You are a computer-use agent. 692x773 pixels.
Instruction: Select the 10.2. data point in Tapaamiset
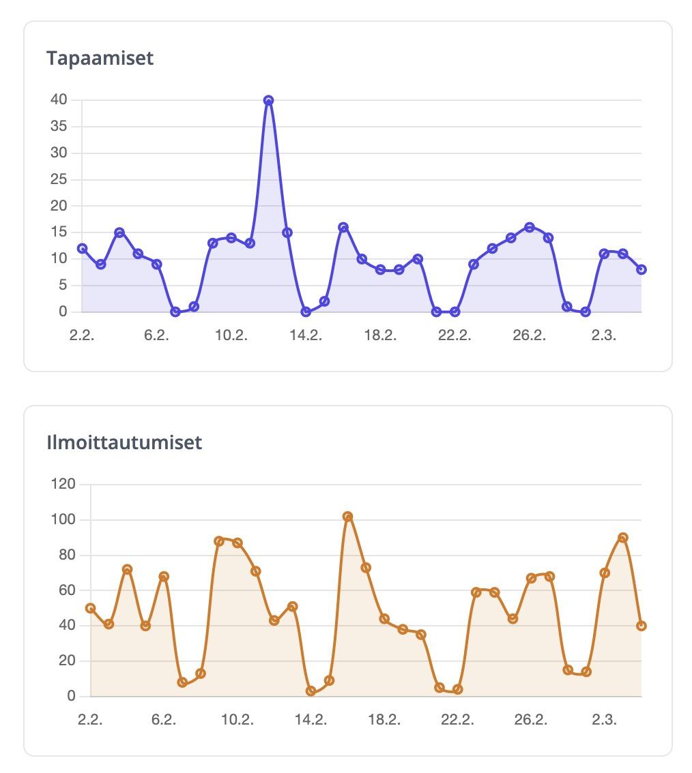pos(231,238)
